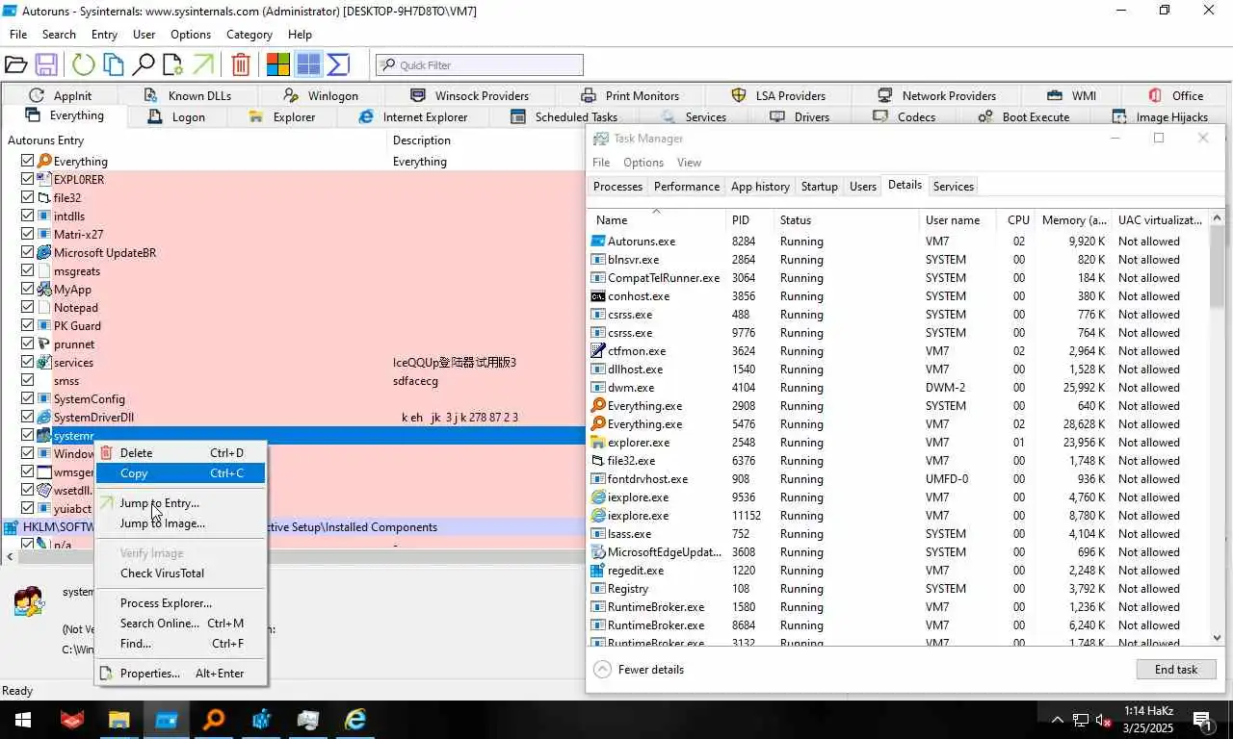Open the Autoruns Entry menu
The image size is (1233, 739).
coord(104,35)
